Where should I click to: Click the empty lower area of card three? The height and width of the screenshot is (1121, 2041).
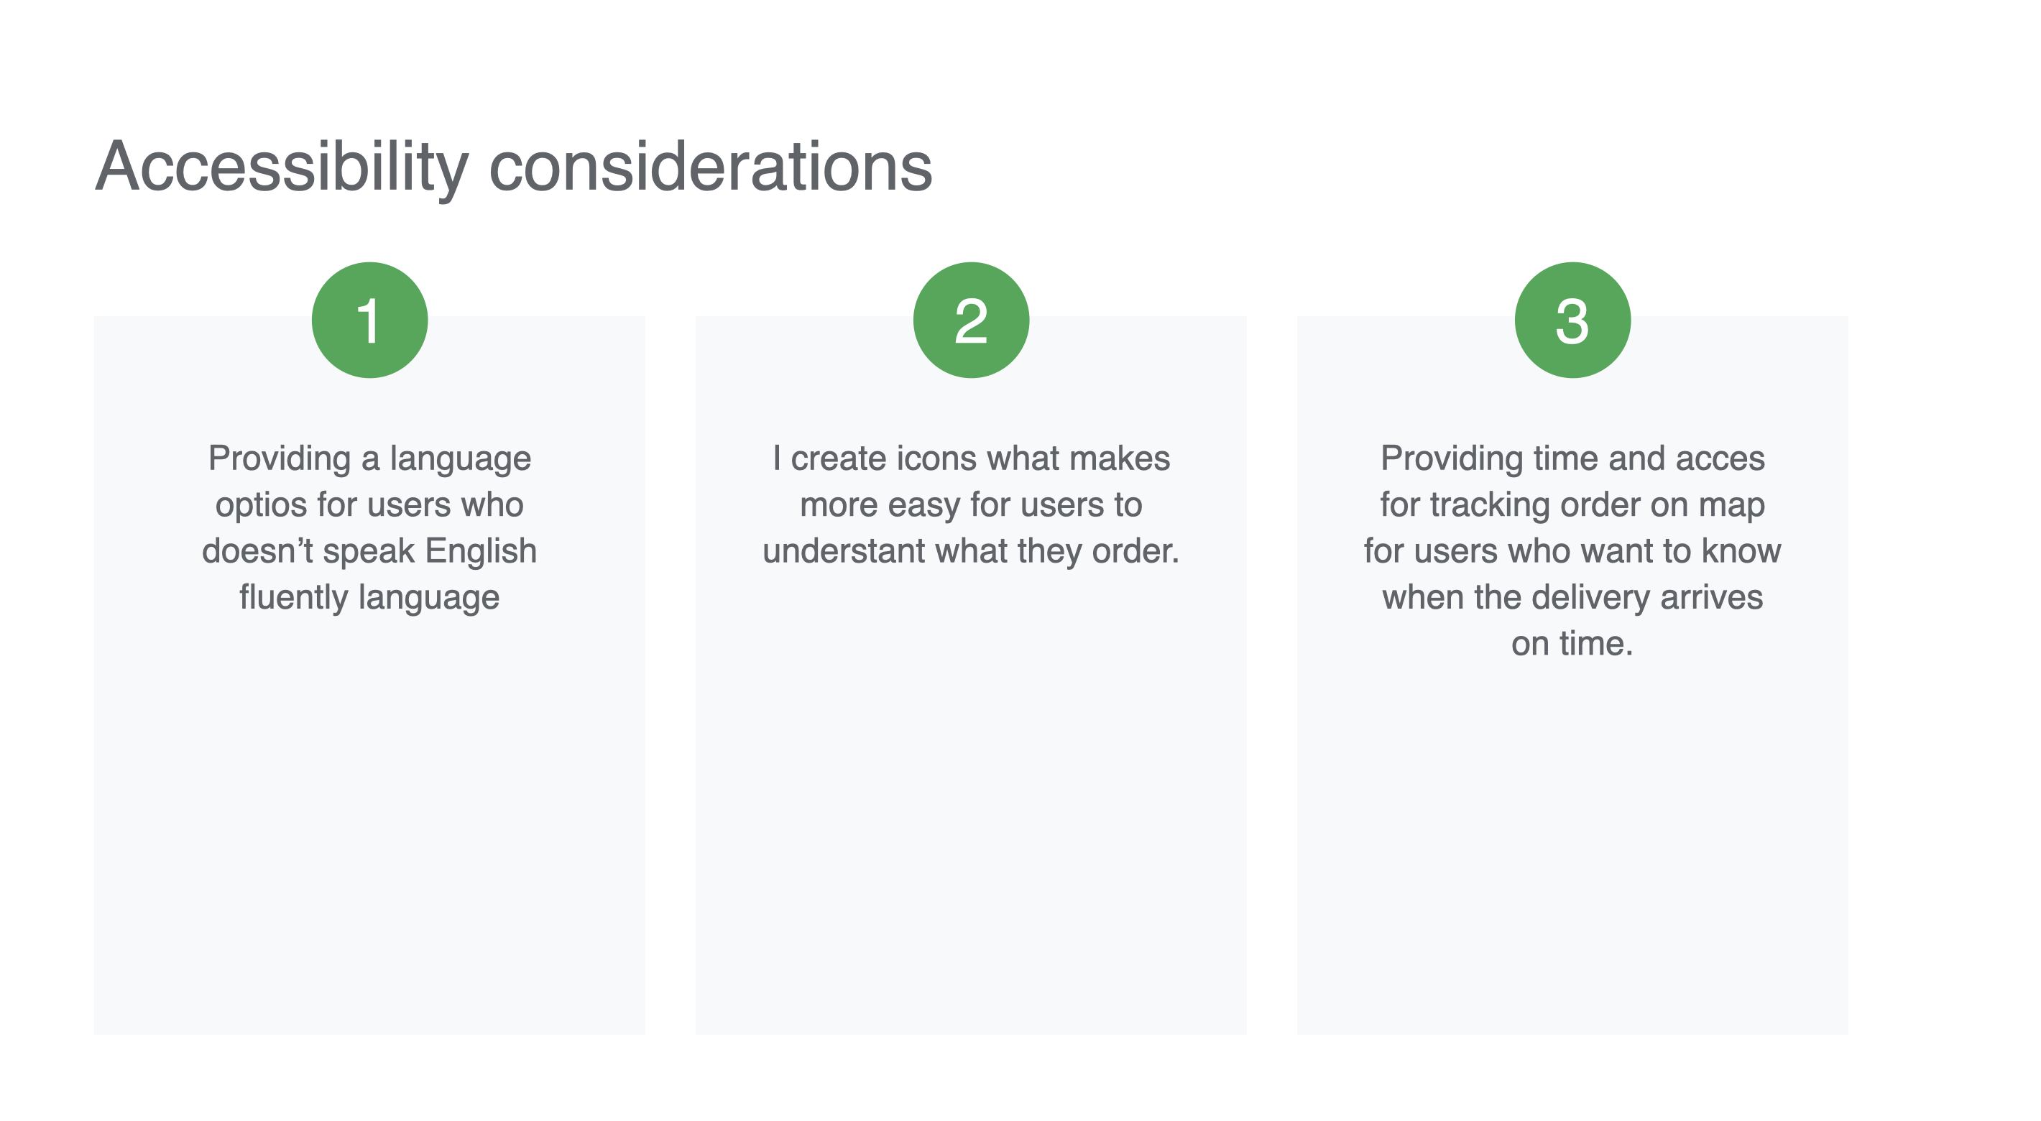pyautogui.click(x=1572, y=856)
